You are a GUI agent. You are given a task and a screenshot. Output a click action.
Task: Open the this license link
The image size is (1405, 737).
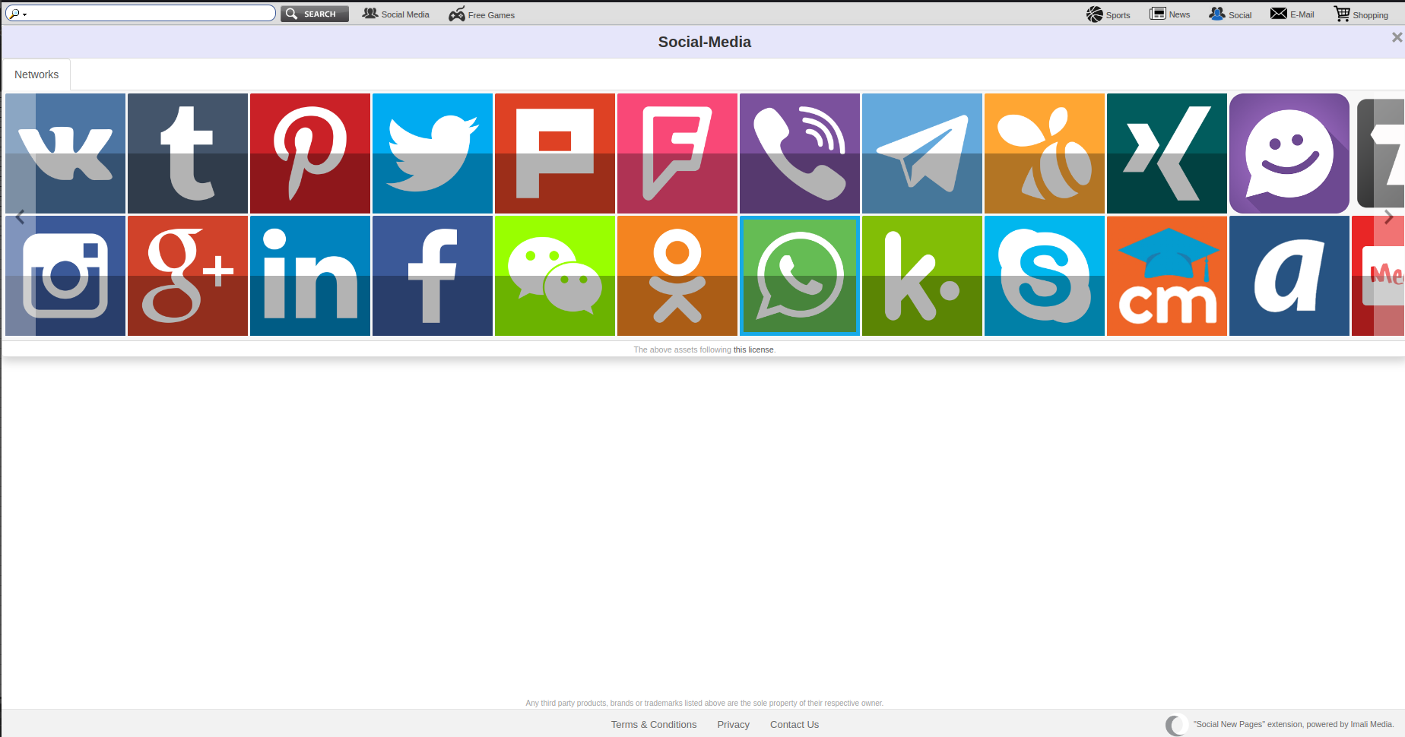coord(753,350)
